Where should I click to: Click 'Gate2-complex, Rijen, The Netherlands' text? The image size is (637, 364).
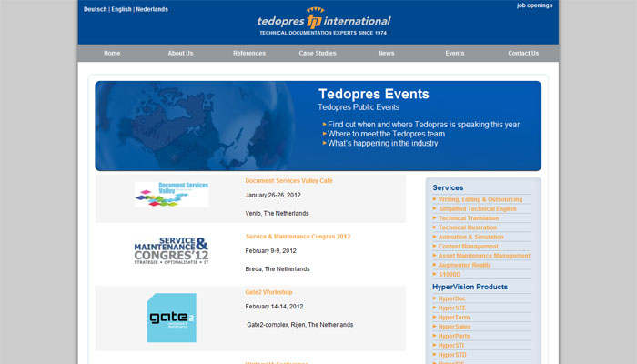point(300,325)
